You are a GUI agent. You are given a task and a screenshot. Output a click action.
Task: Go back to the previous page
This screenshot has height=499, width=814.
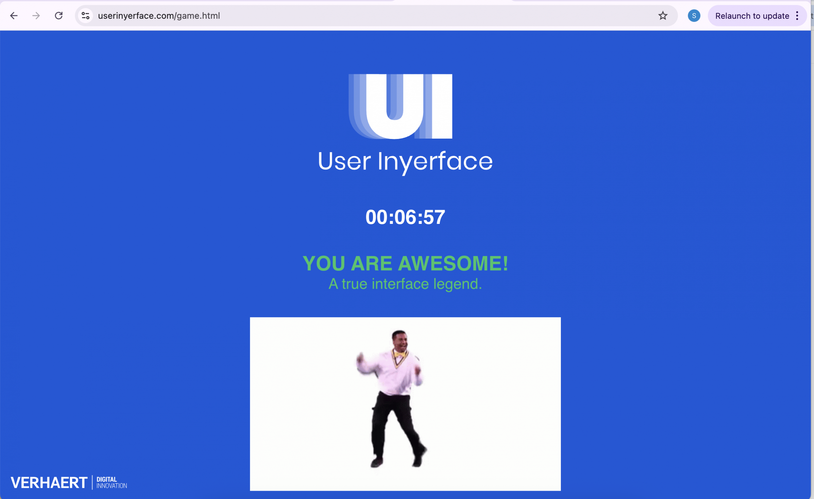click(14, 16)
